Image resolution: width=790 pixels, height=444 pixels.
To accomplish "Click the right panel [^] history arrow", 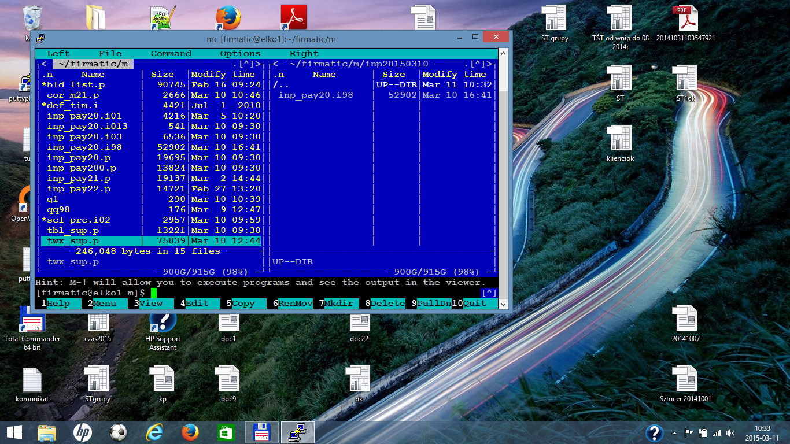I will click(478, 64).
